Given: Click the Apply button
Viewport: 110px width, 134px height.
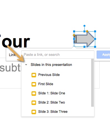Looking at the screenshot, I should 103,55.
